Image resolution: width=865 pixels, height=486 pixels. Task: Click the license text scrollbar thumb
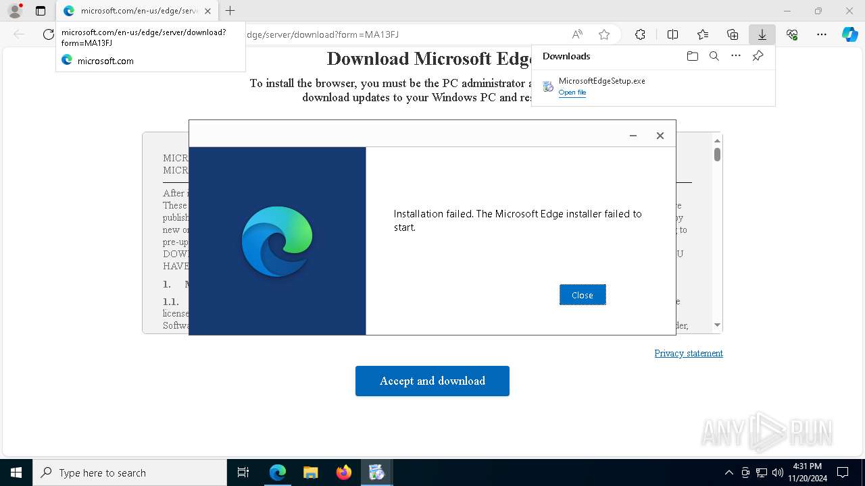pyautogui.click(x=717, y=155)
